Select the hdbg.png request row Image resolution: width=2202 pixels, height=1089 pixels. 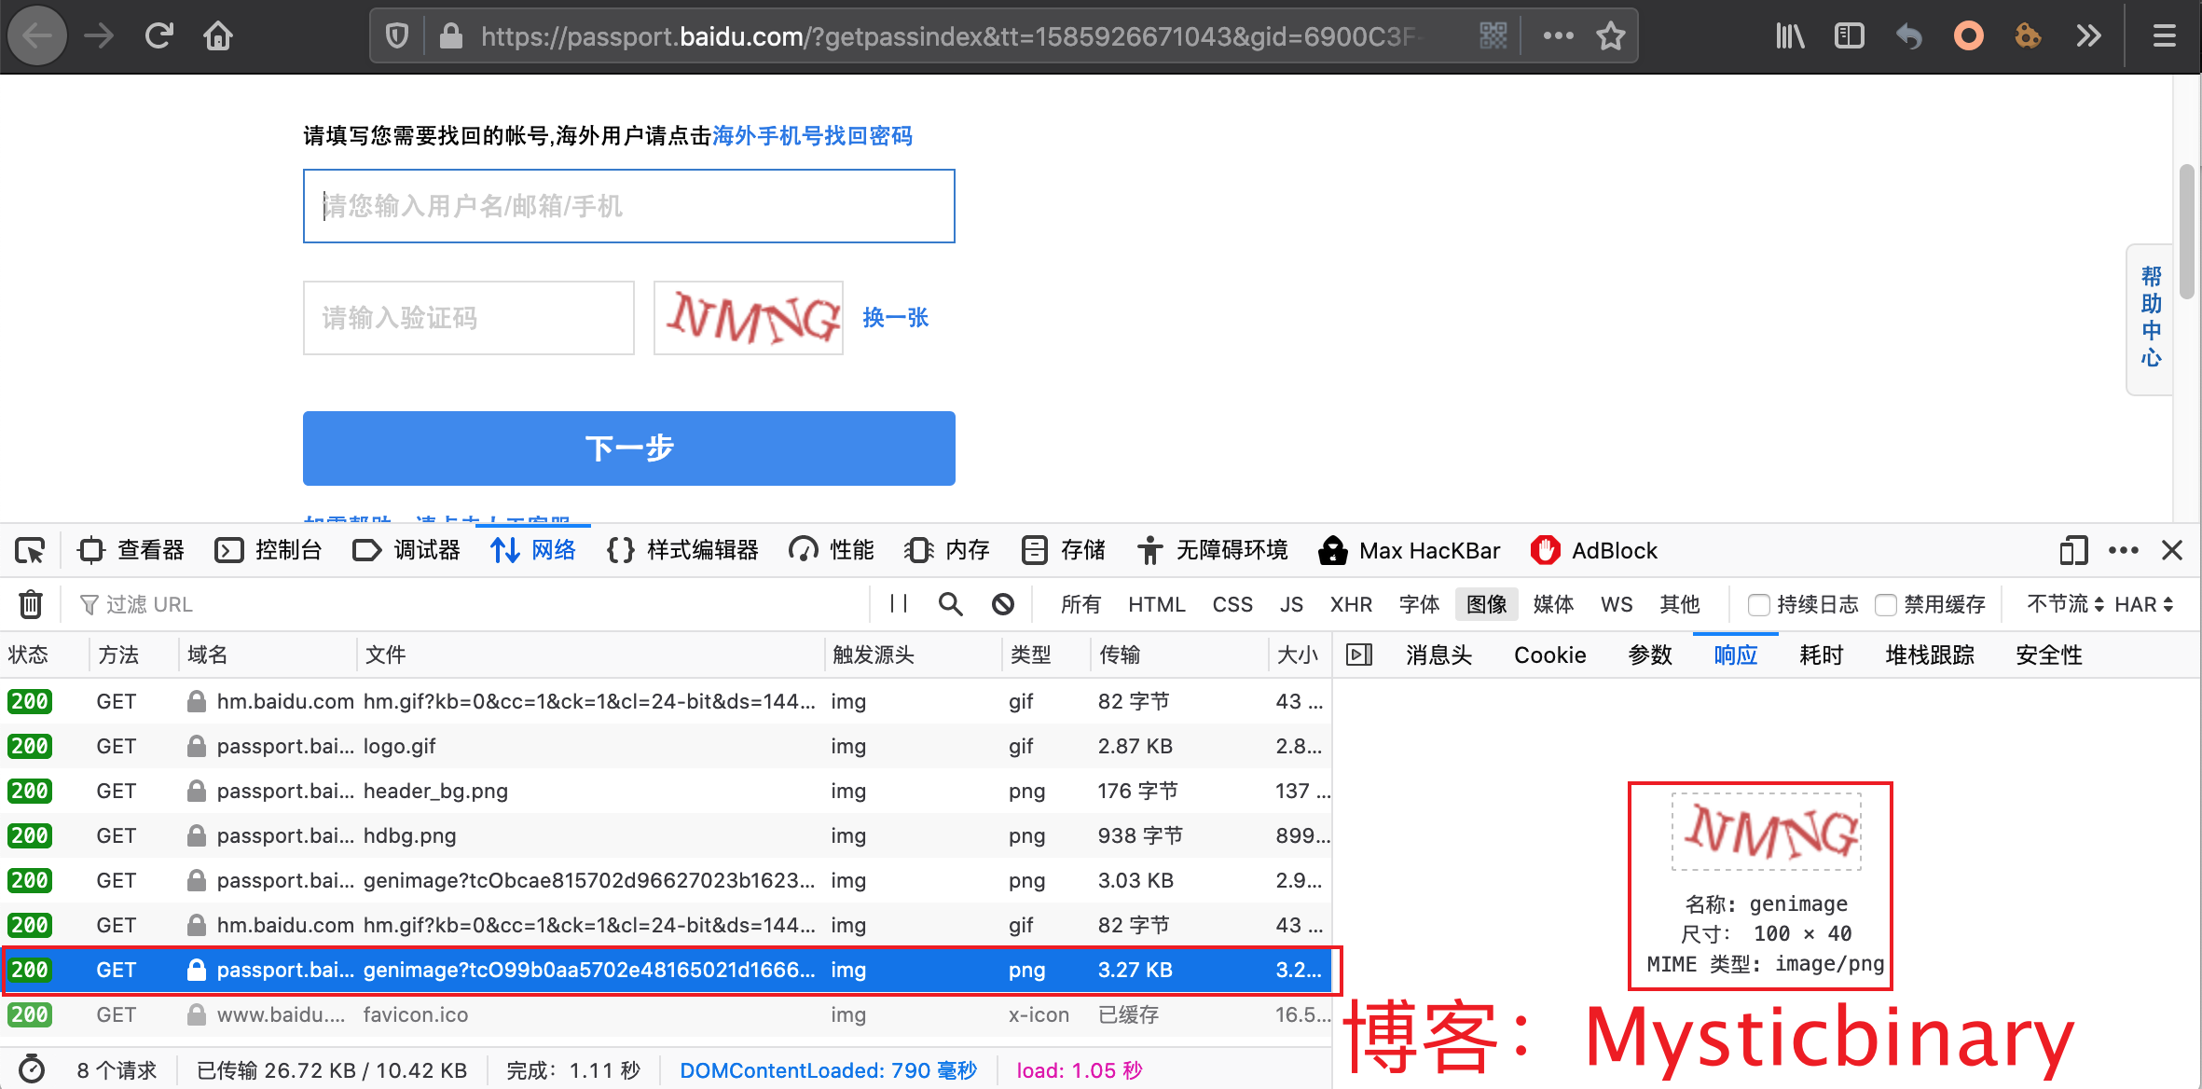pos(666,835)
